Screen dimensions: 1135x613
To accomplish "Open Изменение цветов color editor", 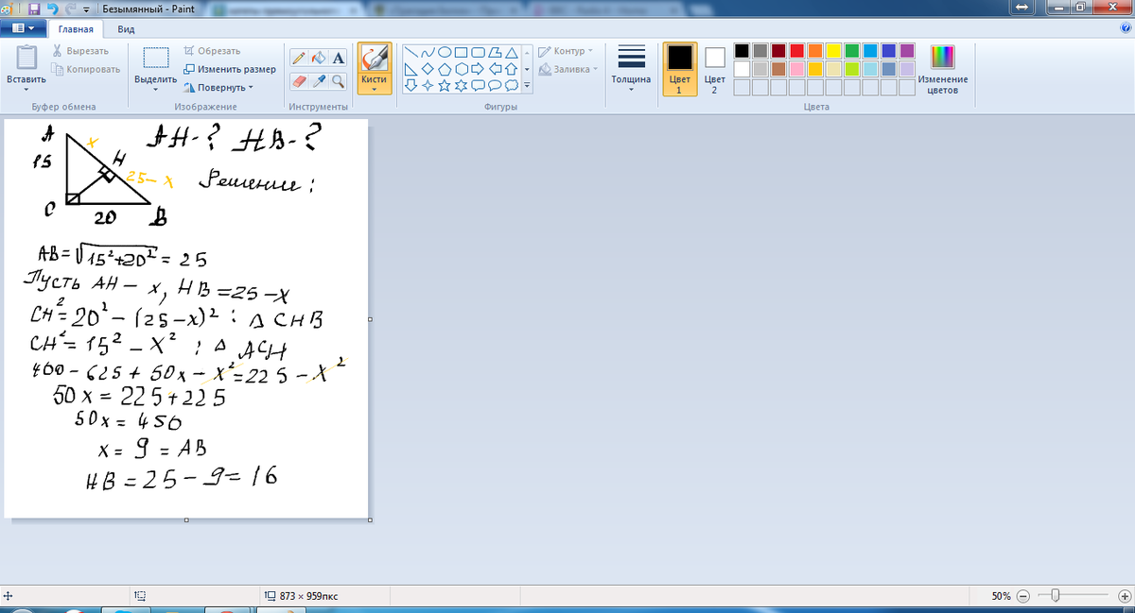I will click(943, 68).
